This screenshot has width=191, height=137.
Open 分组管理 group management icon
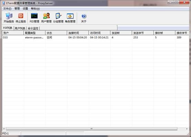point(58,18)
